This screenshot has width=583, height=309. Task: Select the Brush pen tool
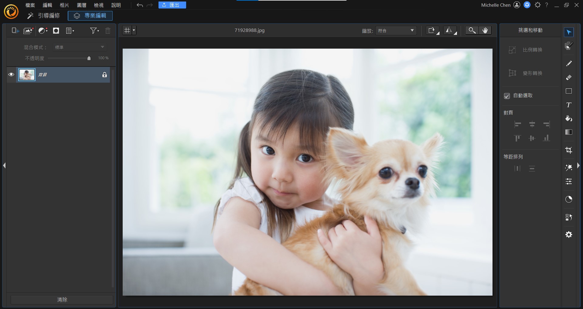pos(569,63)
